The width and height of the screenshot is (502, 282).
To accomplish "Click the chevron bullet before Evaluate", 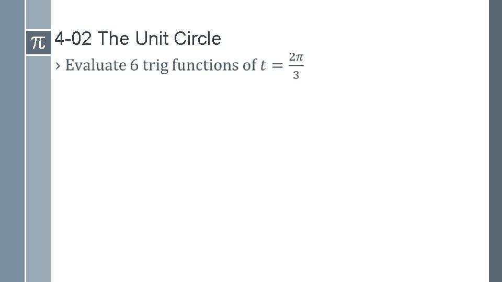I will 58,66.
